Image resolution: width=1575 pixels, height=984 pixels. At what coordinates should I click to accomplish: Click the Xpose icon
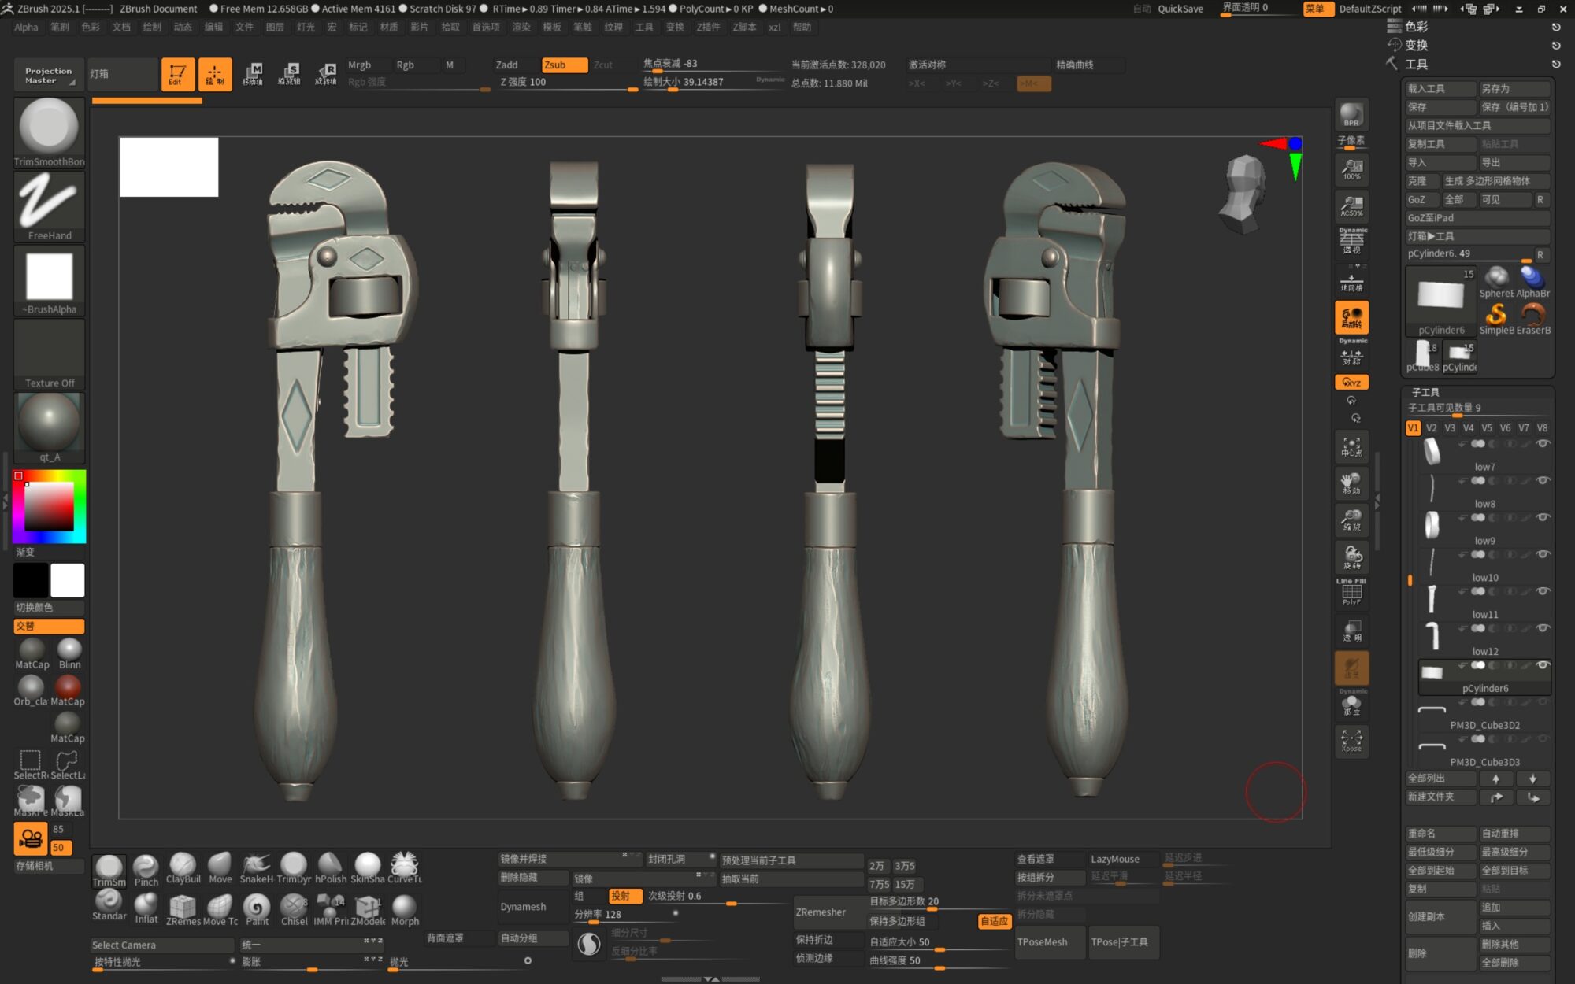tap(1351, 740)
